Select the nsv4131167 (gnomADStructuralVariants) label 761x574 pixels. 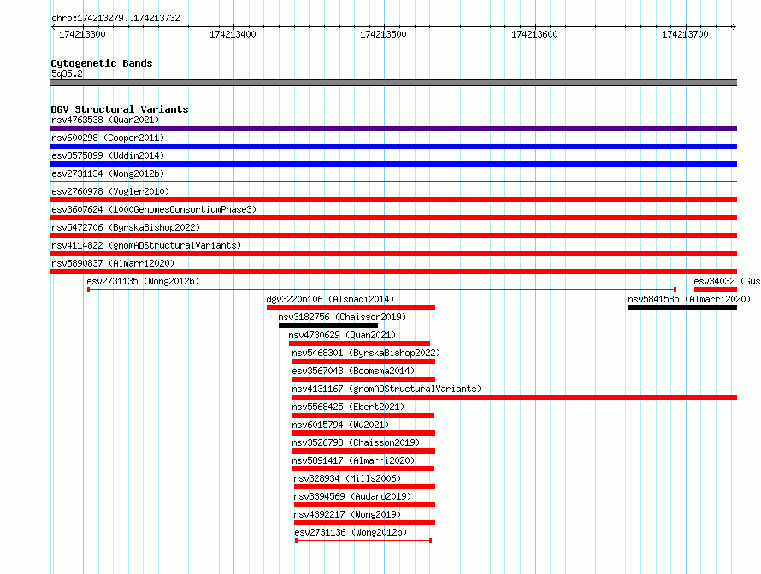[x=386, y=389]
